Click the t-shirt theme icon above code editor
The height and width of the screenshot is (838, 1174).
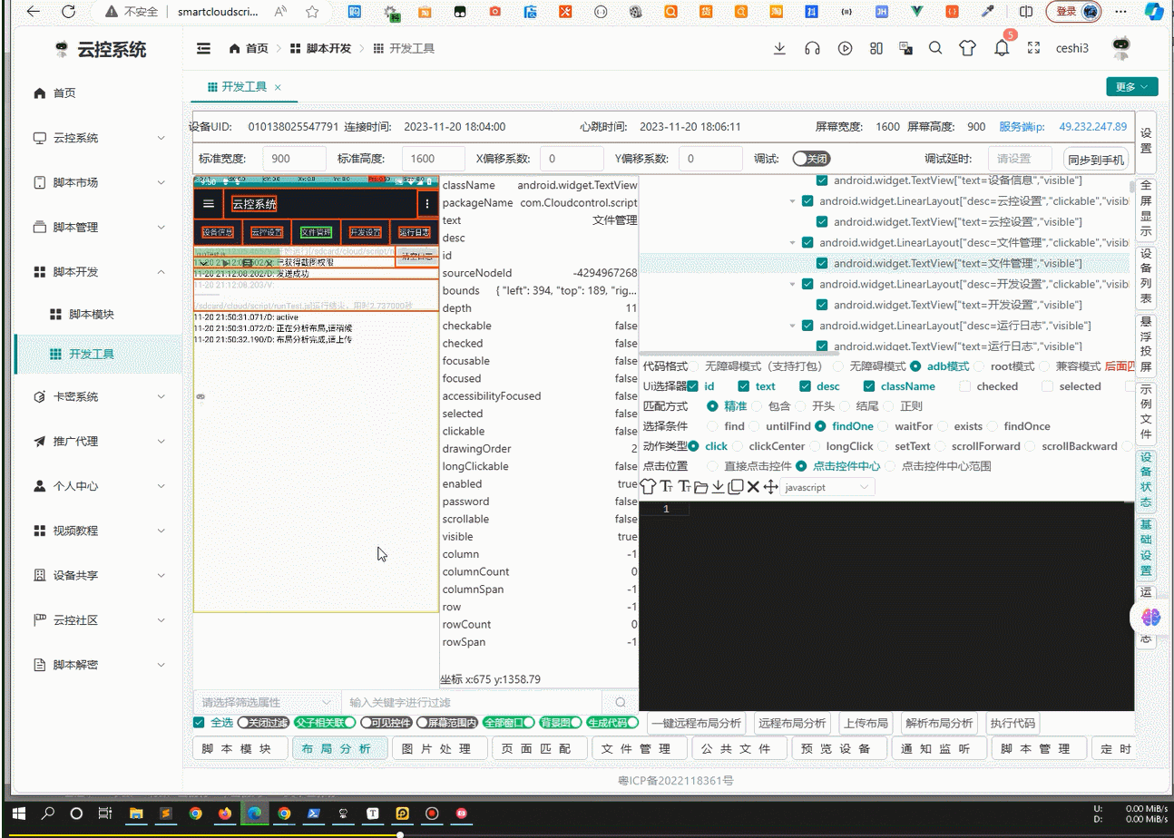point(648,486)
